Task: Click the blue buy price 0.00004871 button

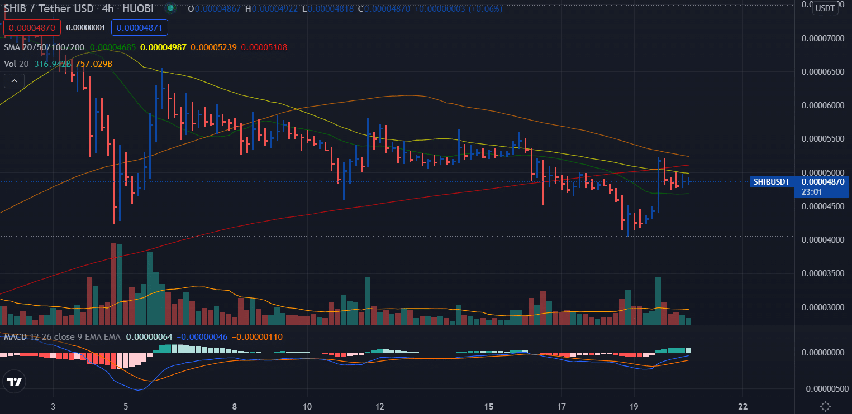Action: (x=139, y=27)
